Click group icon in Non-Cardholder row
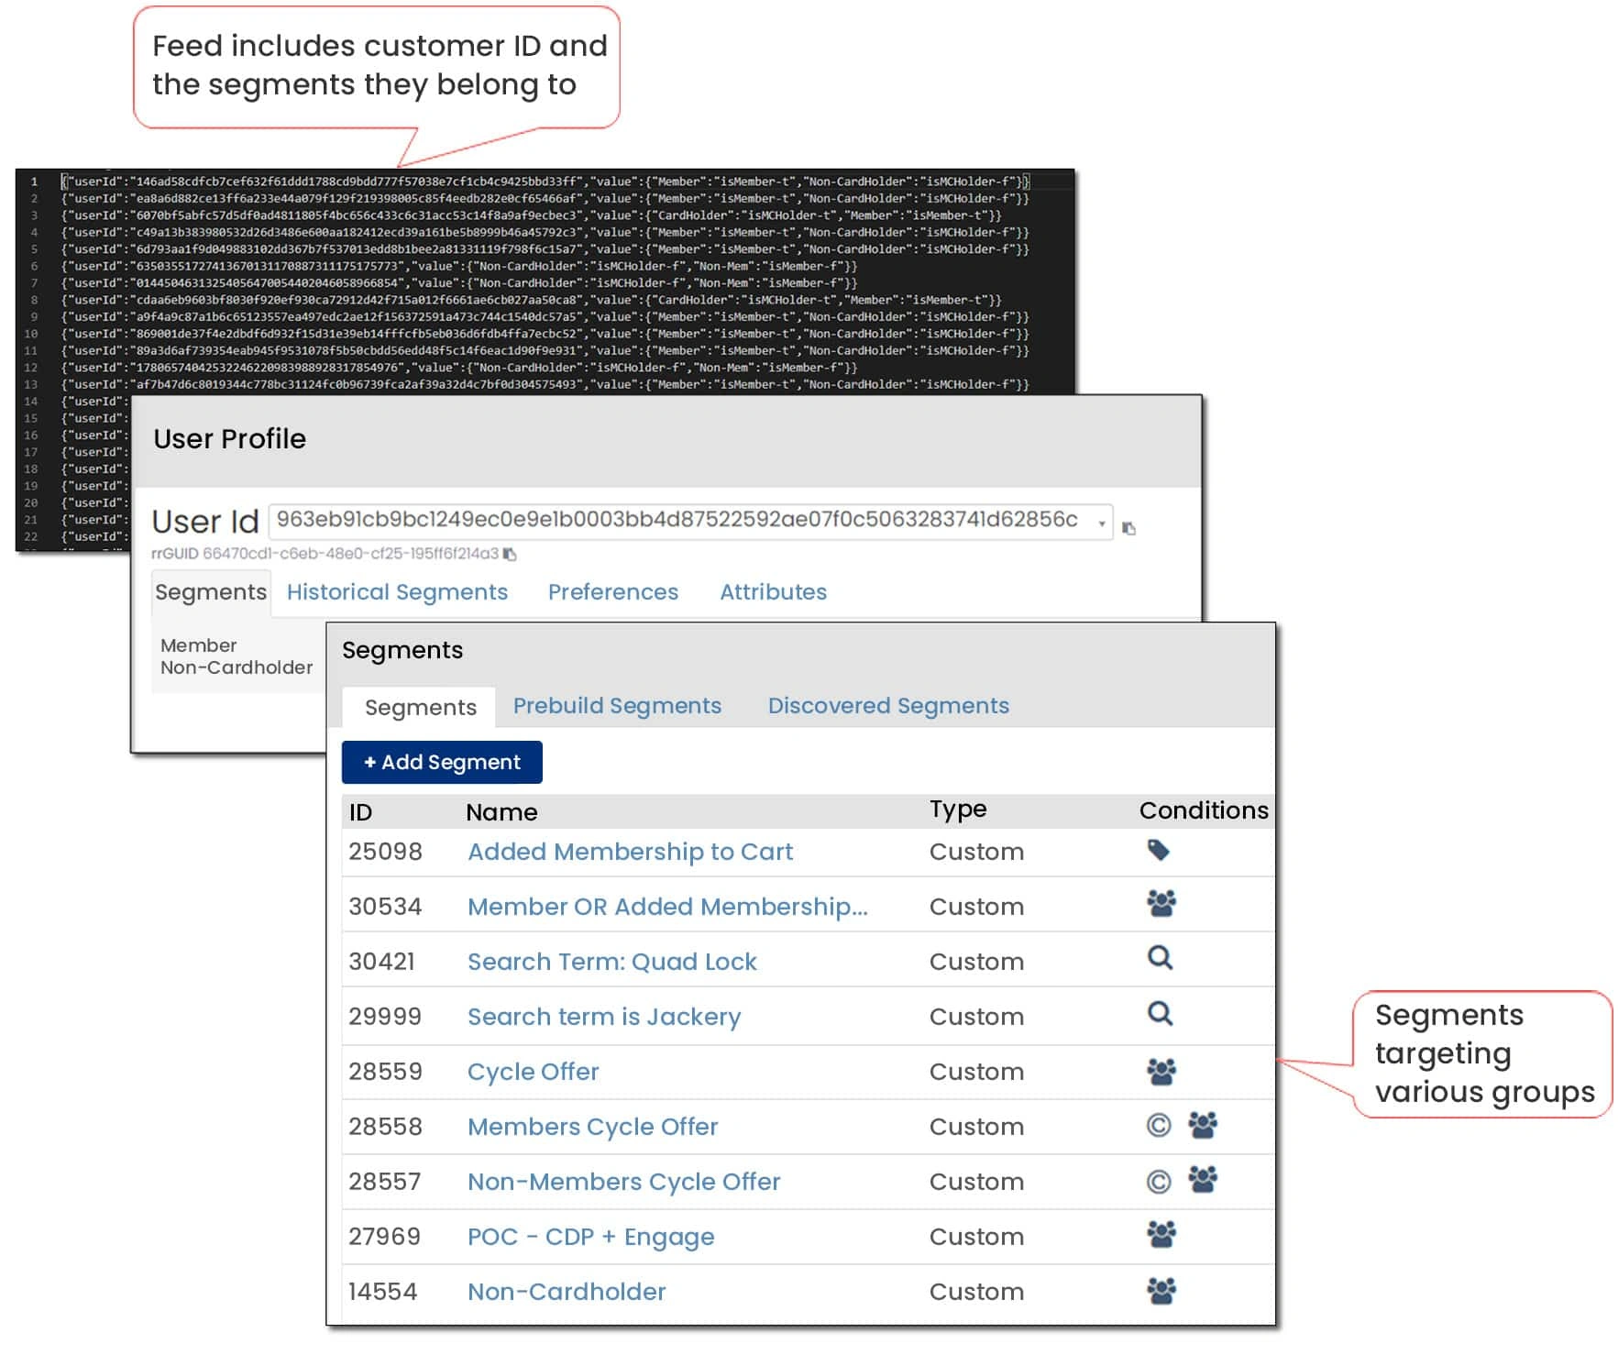Viewport: 1618px width, 1355px height. 1161,1291
